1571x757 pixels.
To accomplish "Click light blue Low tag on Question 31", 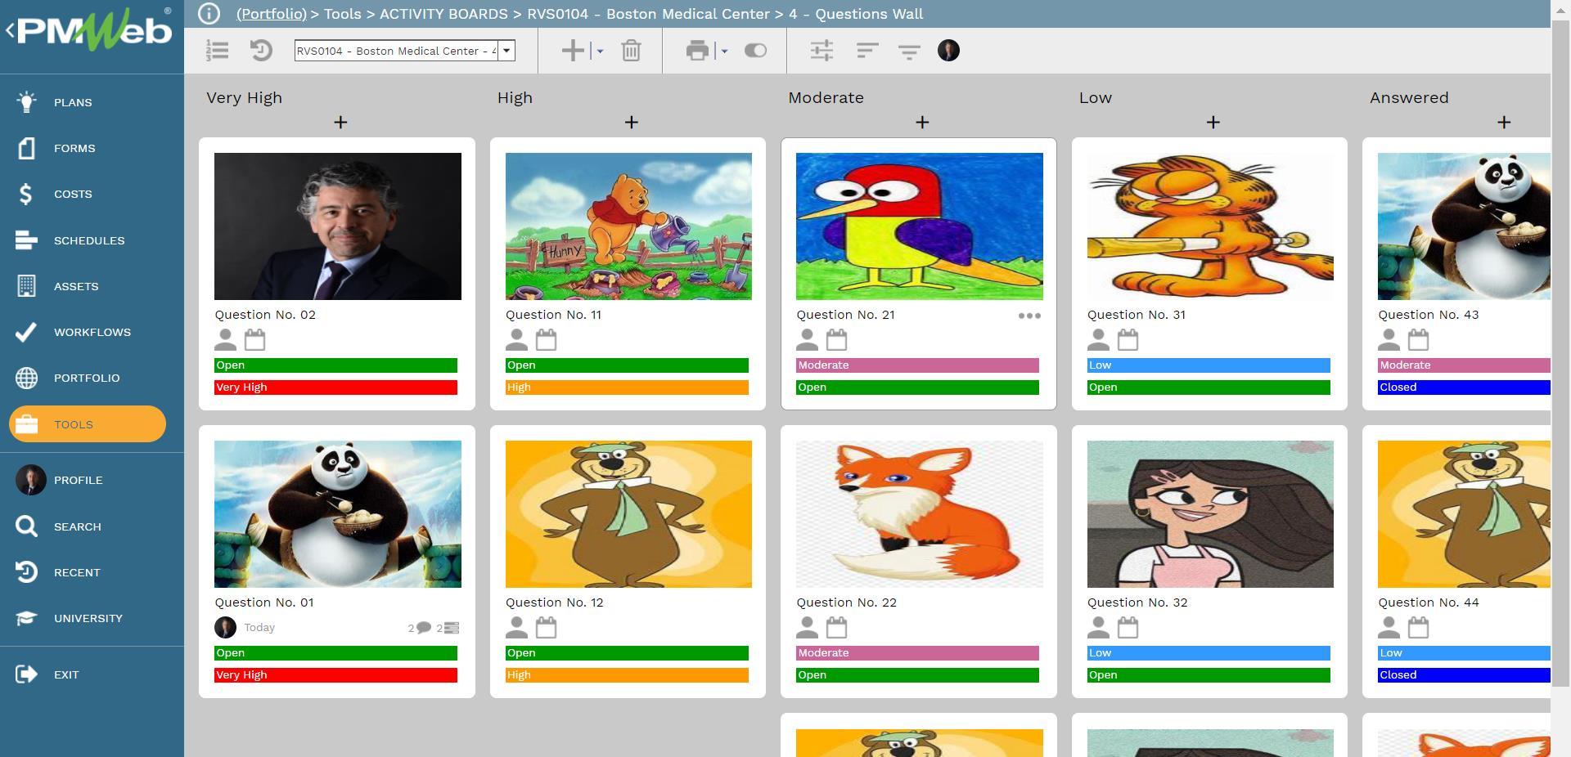I will click(x=1209, y=365).
